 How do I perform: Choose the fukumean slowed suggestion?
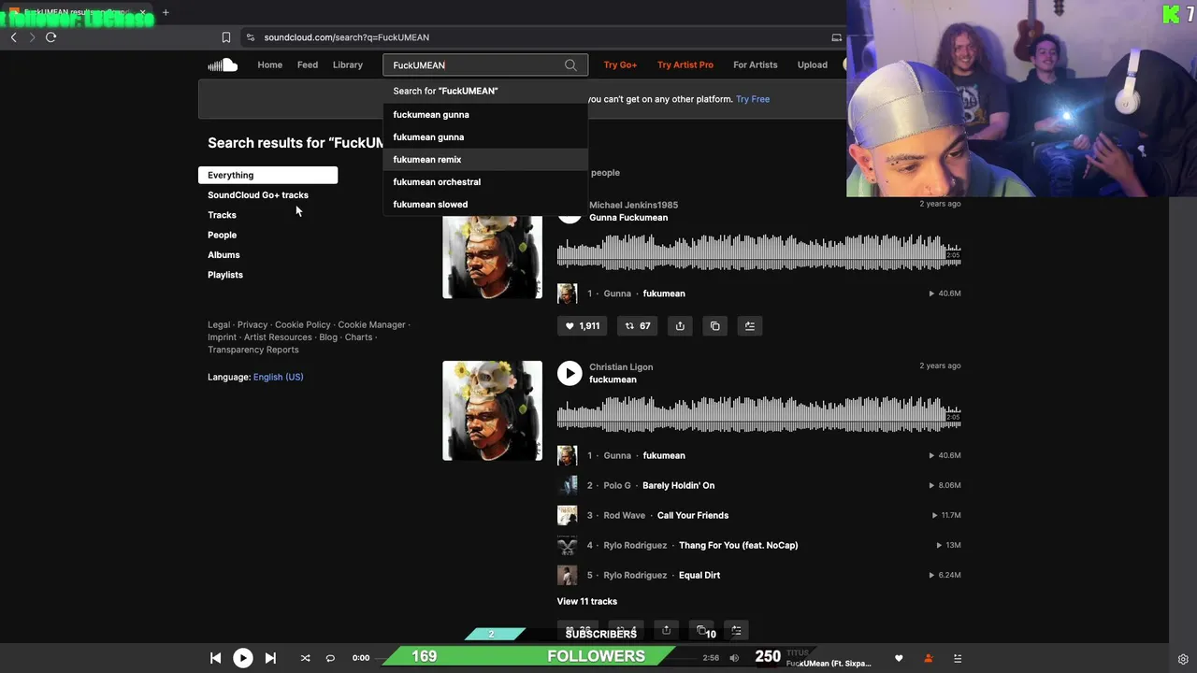tap(485, 204)
